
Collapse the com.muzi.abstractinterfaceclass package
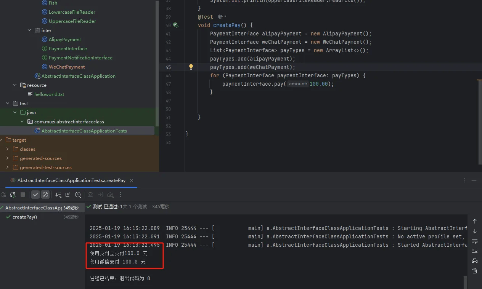(x=22, y=121)
